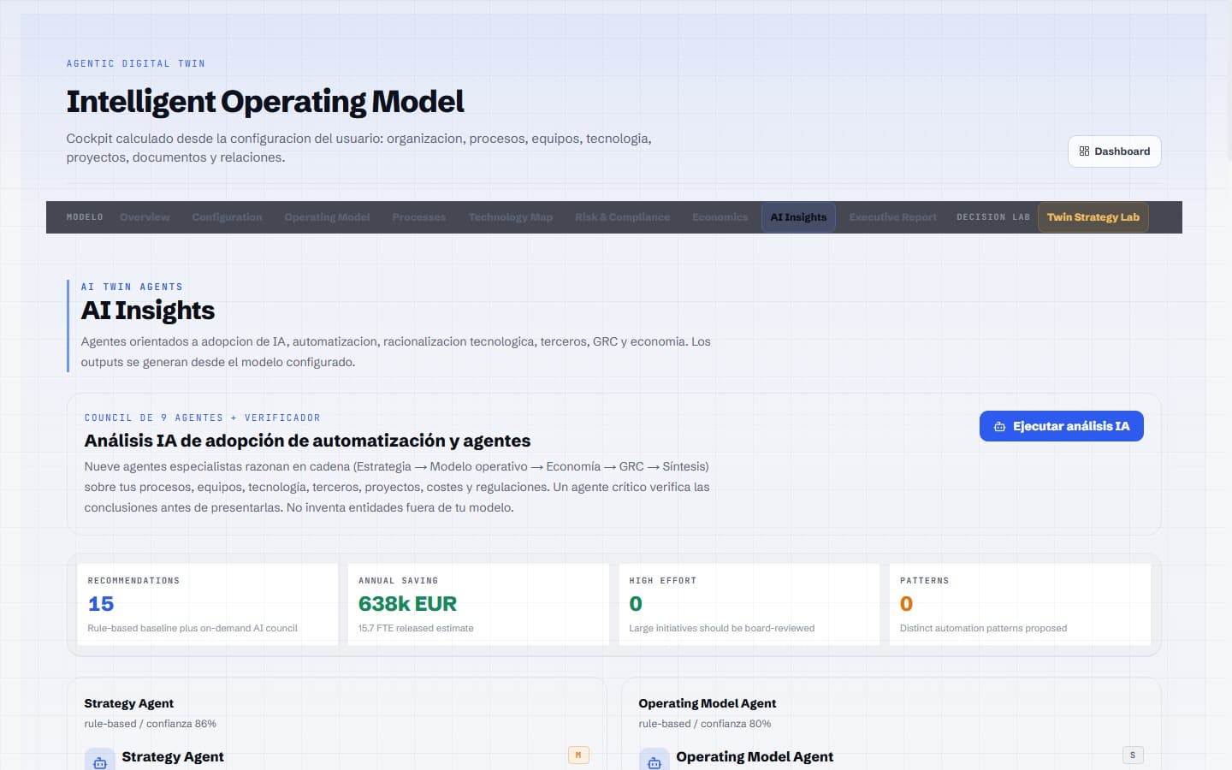Open the Twin Strategy Lab tab
Viewport: 1232px width, 770px height.
click(x=1093, y=217)
